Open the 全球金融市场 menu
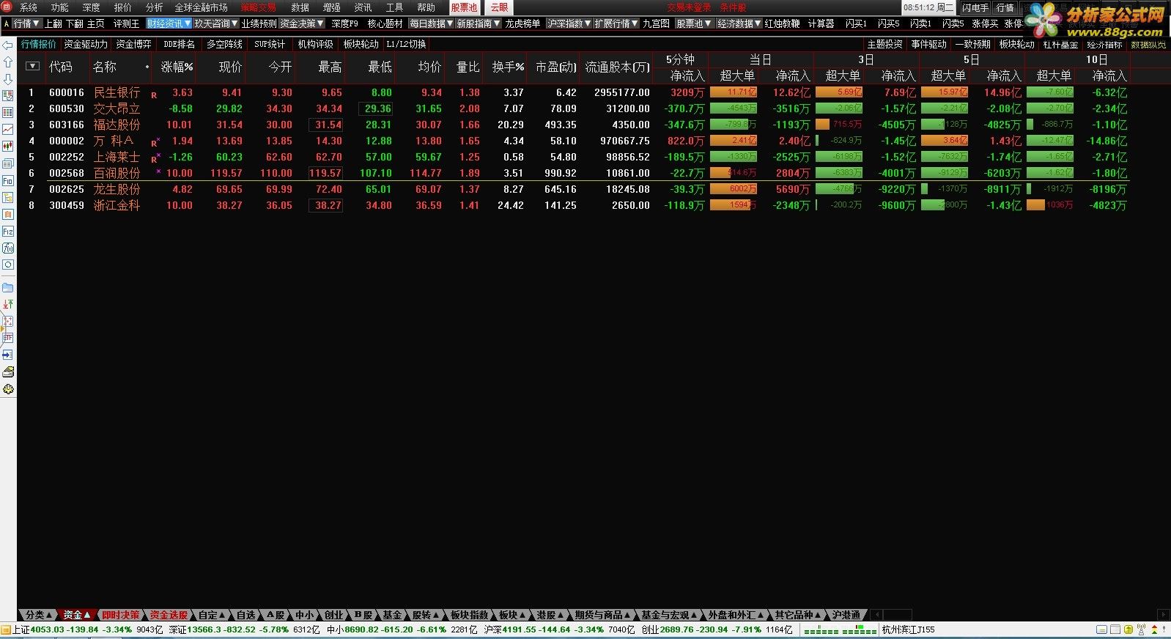This screenshot has height=639, width=1171. click(x=201, y=7)
